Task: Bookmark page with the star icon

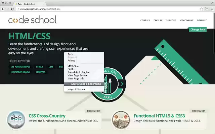Action: point(201,9)
